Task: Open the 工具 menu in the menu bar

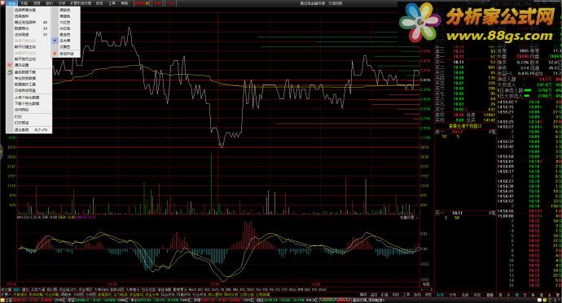Action: click(x=112, y=3)
